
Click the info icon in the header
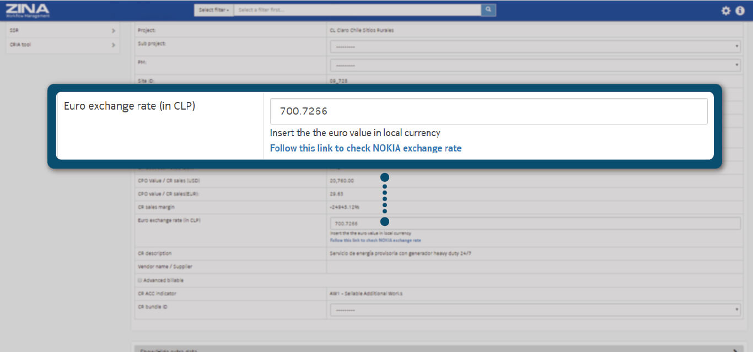point(740,10)
